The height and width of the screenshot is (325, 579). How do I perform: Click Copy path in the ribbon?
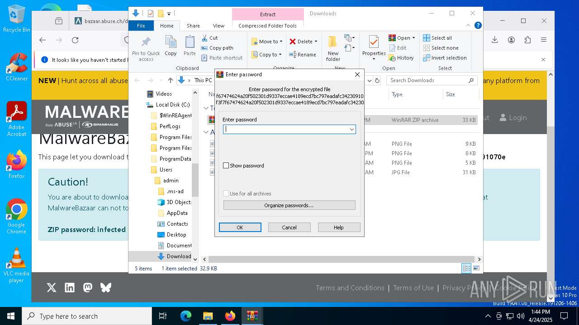coord(217,48)
